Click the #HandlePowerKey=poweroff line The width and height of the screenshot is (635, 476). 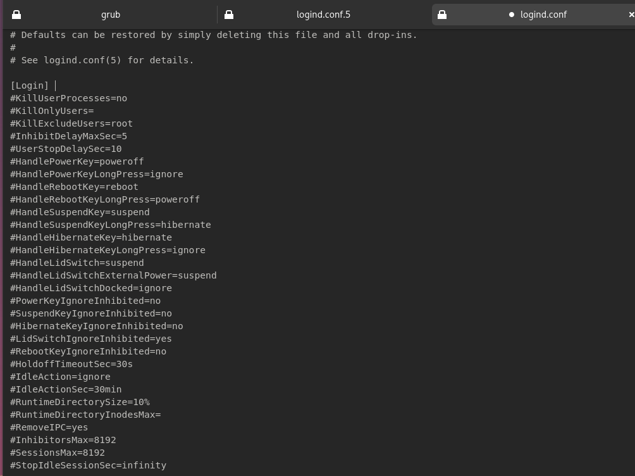point(77,161)
